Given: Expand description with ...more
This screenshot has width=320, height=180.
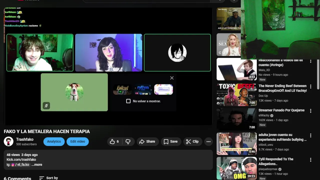Looking at the screenshot, I should click(x=37, y=164).
